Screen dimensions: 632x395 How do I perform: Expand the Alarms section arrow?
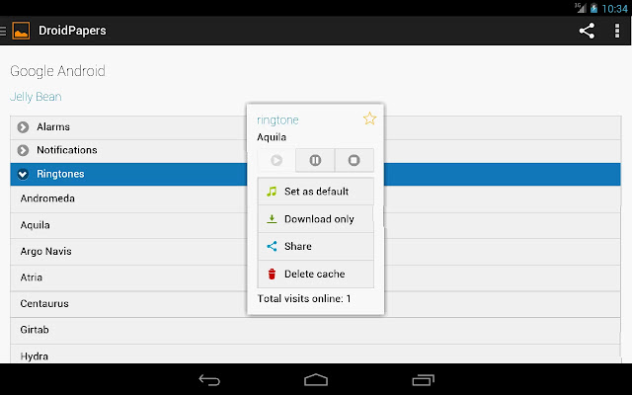23,127
